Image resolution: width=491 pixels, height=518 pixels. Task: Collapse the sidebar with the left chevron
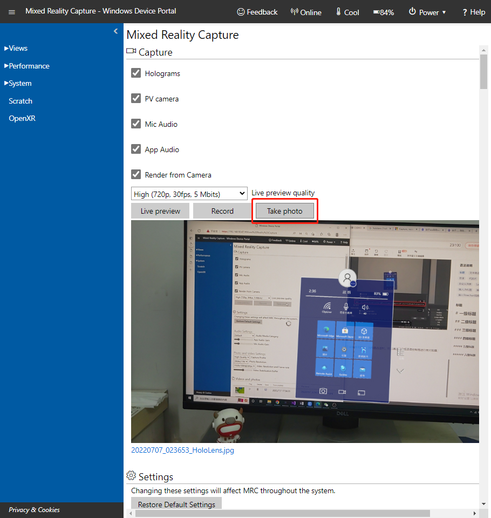coord(115,31)
